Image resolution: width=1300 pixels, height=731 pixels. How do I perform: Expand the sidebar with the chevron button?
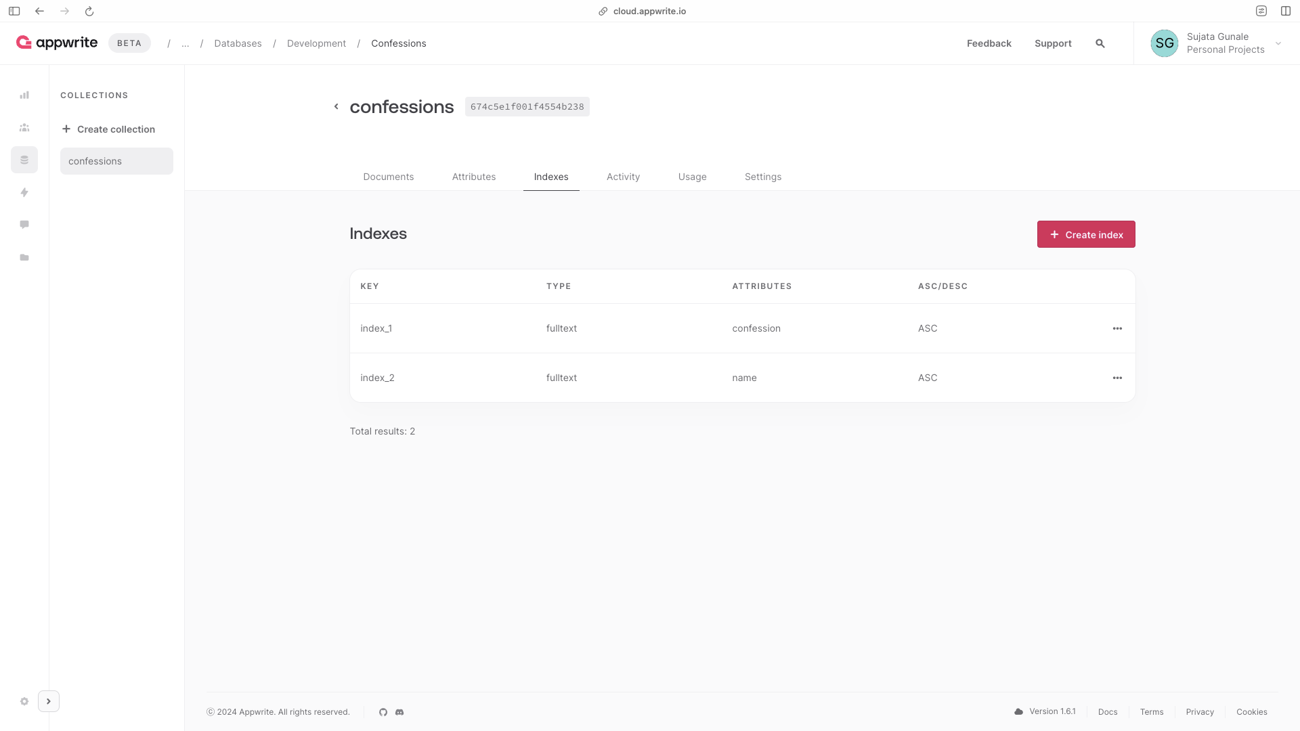tap(49, 701)
